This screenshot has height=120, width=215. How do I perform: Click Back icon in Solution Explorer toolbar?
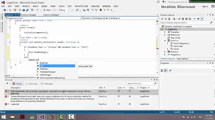click(x=162, y=19)
